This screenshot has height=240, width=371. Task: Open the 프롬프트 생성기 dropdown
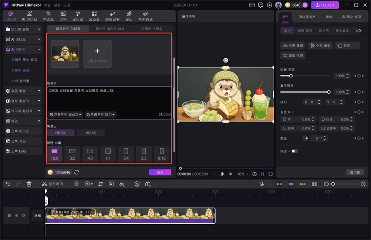[x=66, y=115]
